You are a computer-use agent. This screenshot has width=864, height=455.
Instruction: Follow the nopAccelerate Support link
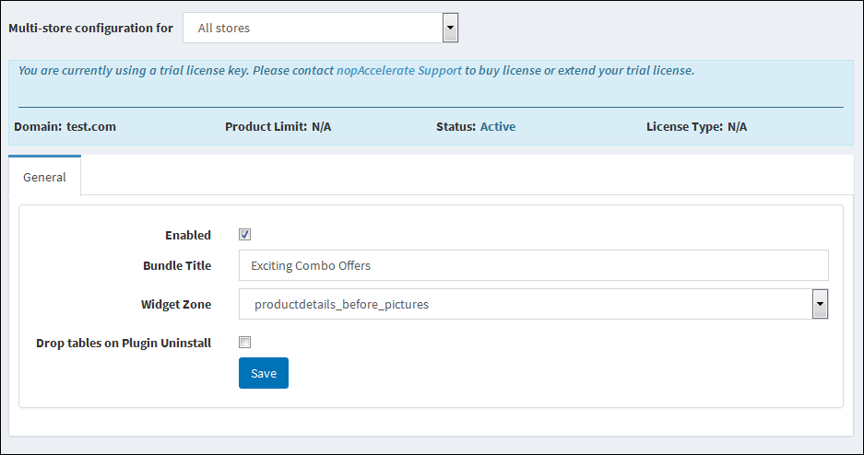[399, 70]
